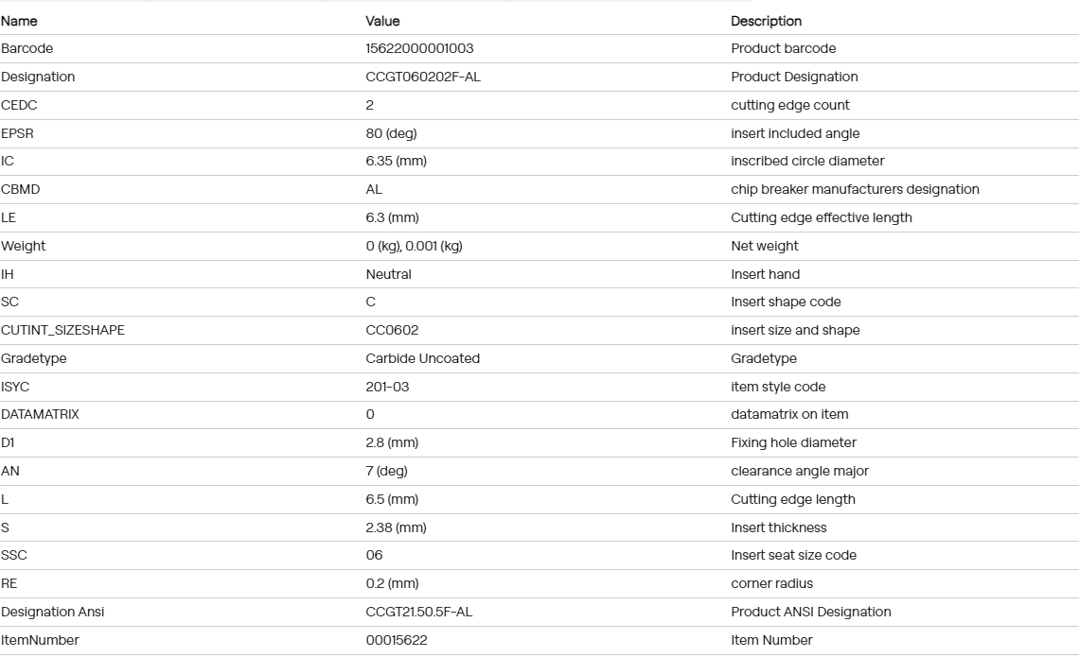Select the CBMD row label
This screenshot has width=1079, height=657.
21,189
